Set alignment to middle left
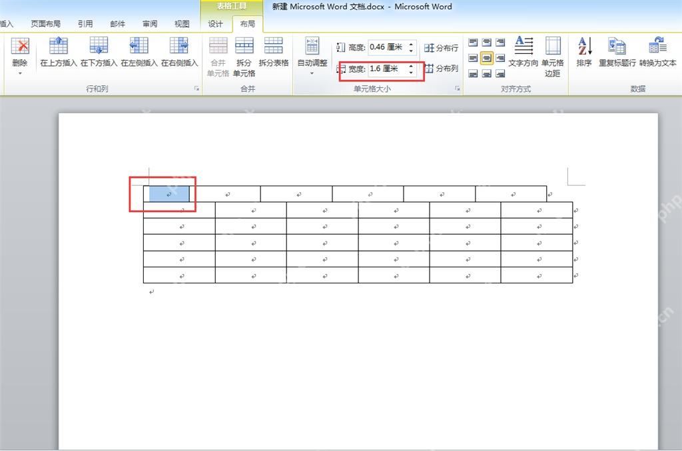 click(474, 58)
